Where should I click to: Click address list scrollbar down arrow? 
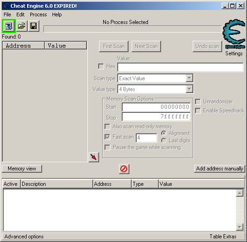[x=240, y=227]
